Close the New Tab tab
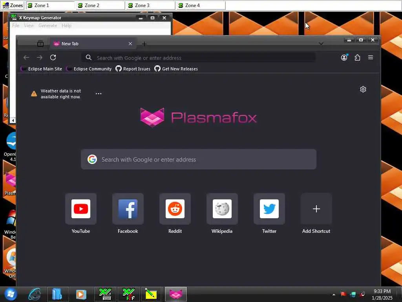Image resolution: width=402 pixels, height=302 pixels. point(130,44)
